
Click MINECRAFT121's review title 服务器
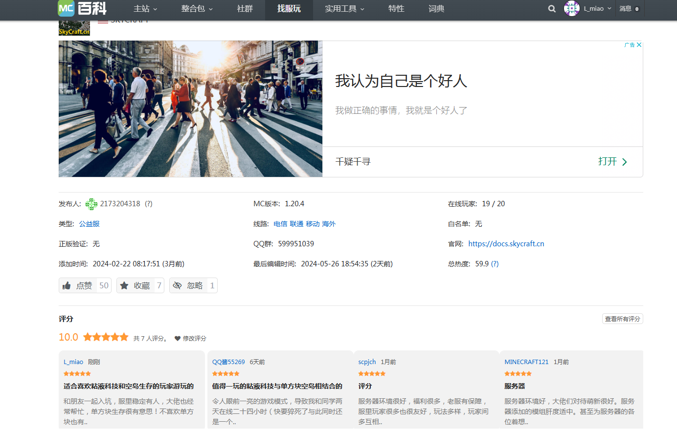(515, 386)
